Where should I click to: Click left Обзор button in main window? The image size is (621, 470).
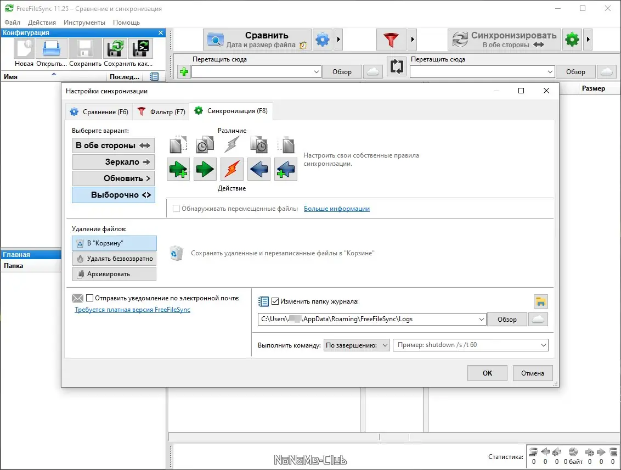pyautogui.click(x=342, y=72)
